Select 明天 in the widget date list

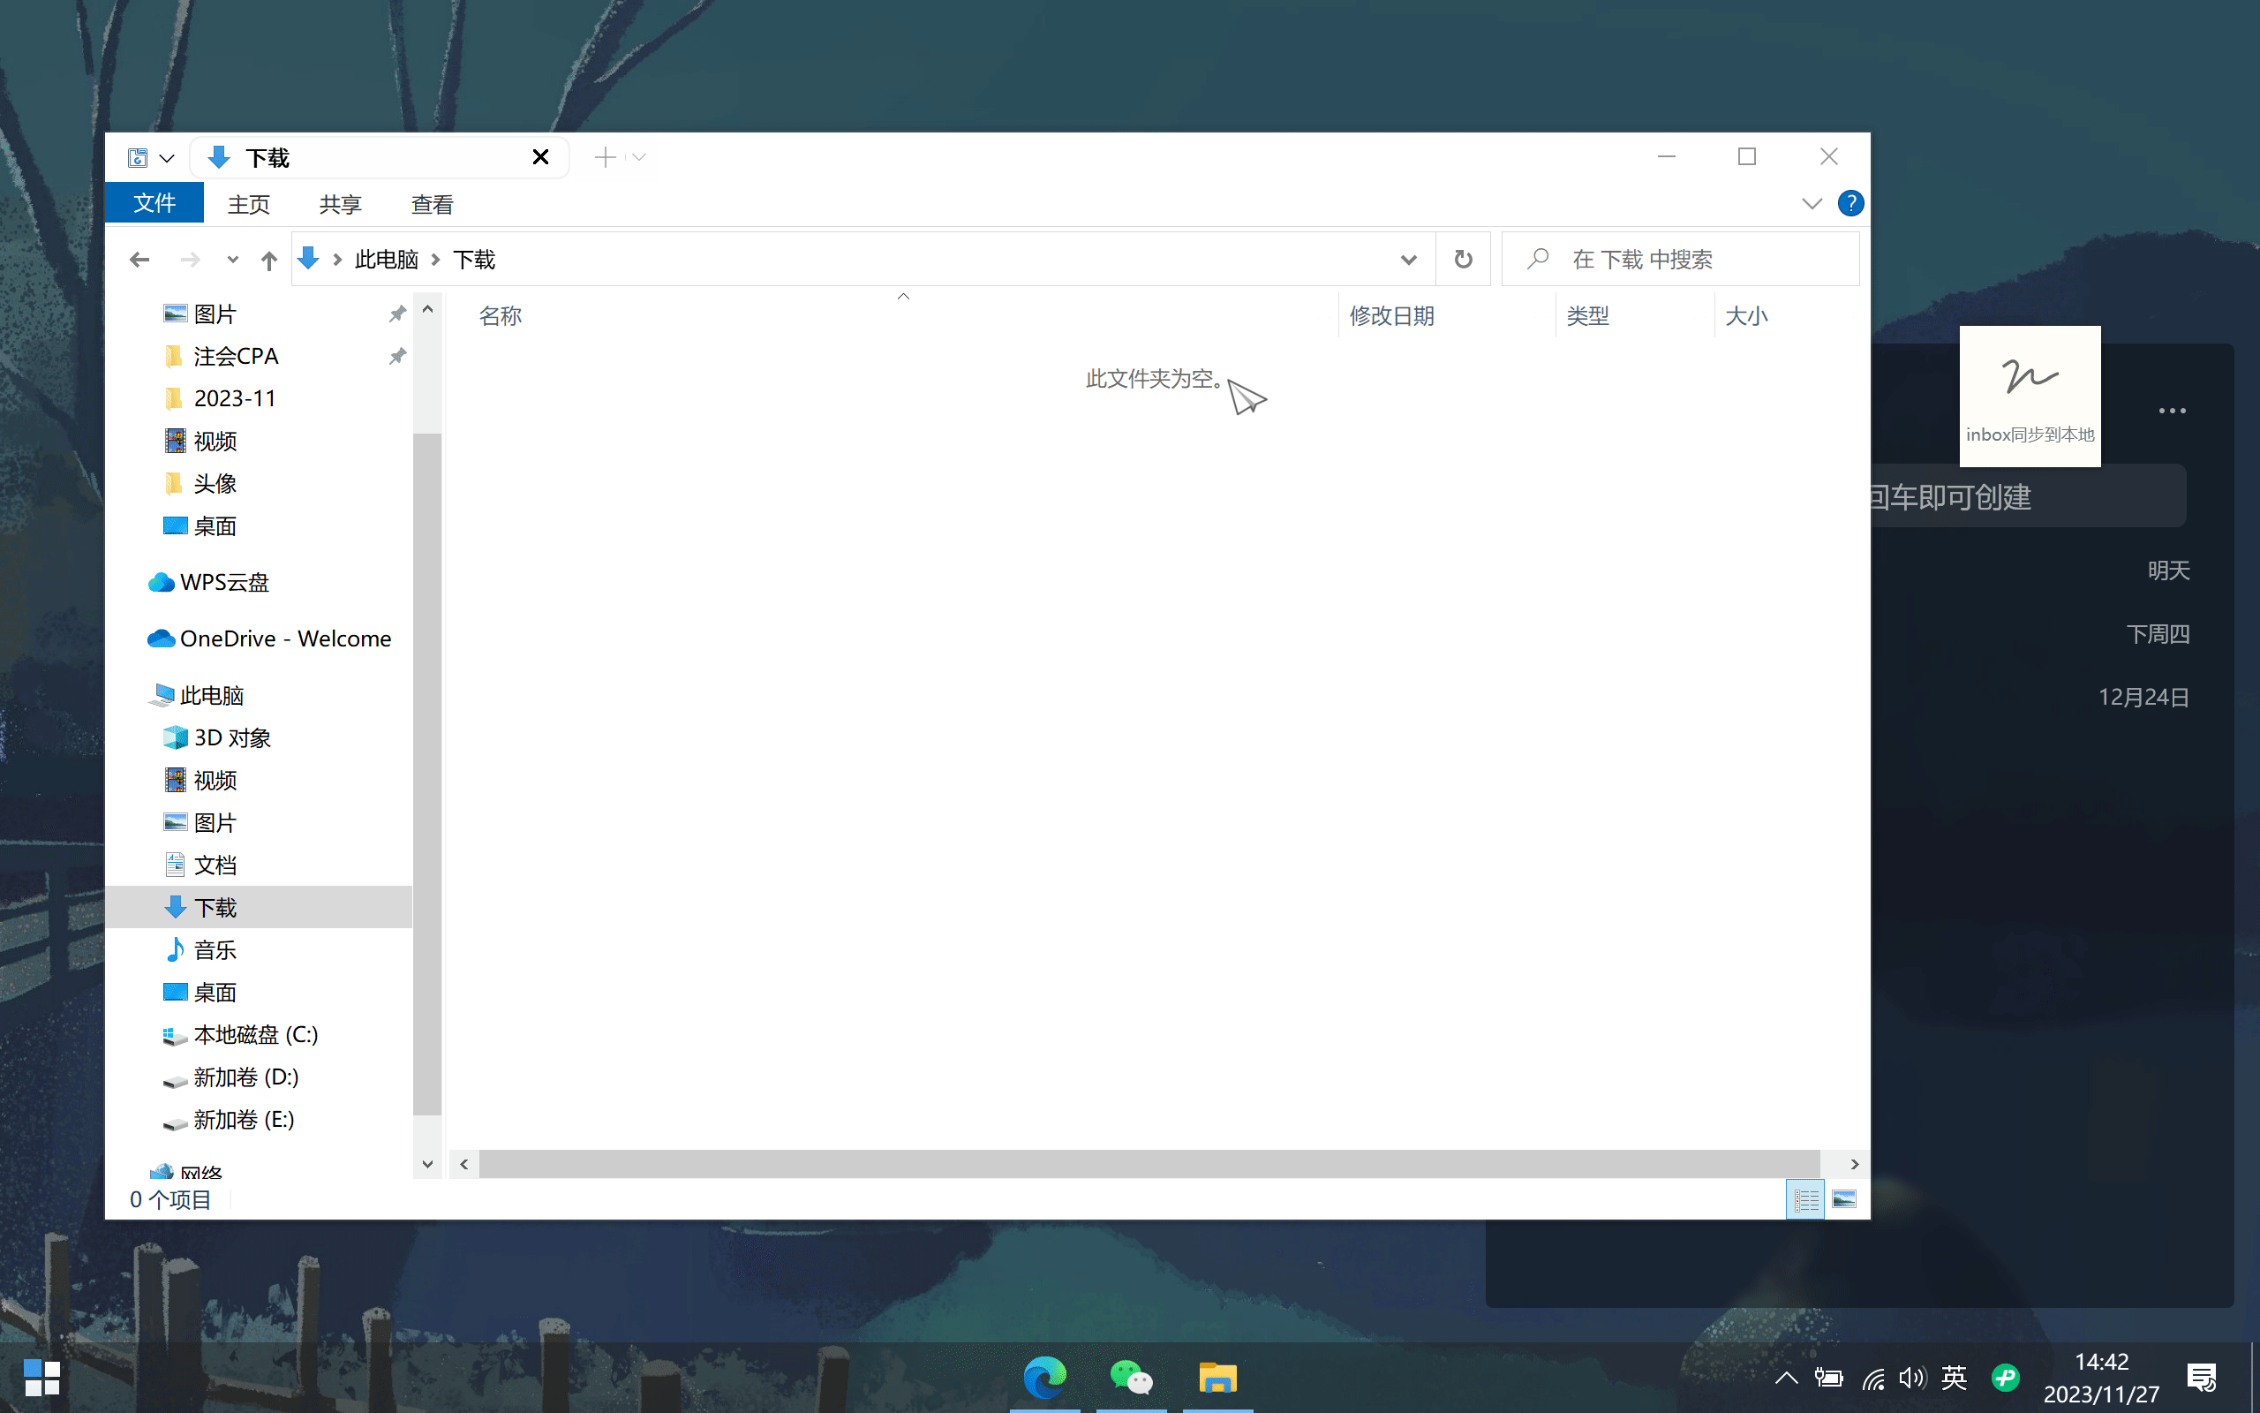pyautogui.click(x=2168, y=570)
